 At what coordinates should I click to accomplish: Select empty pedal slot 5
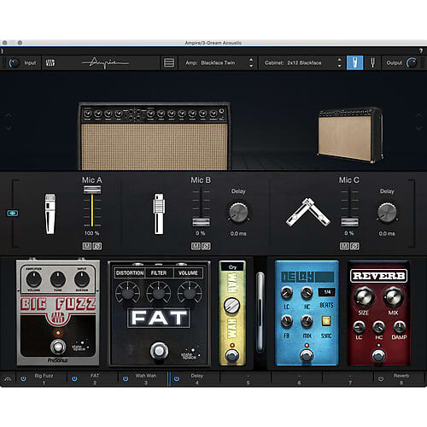tap(248, 378)
